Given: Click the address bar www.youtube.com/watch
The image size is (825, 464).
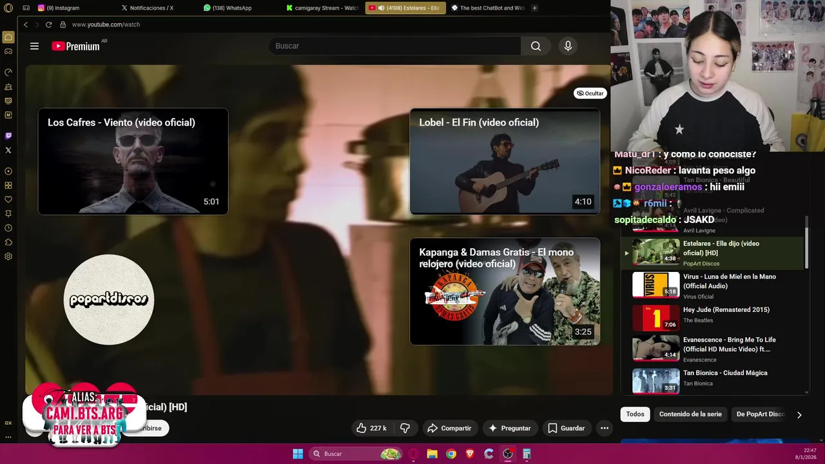Looking at the screenshot, I should 106,24.
